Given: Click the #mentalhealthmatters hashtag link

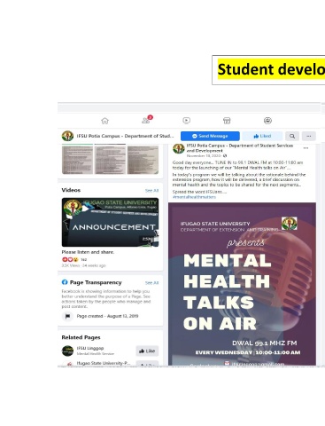Looking at the screenshot, I should tap(194, 197).
